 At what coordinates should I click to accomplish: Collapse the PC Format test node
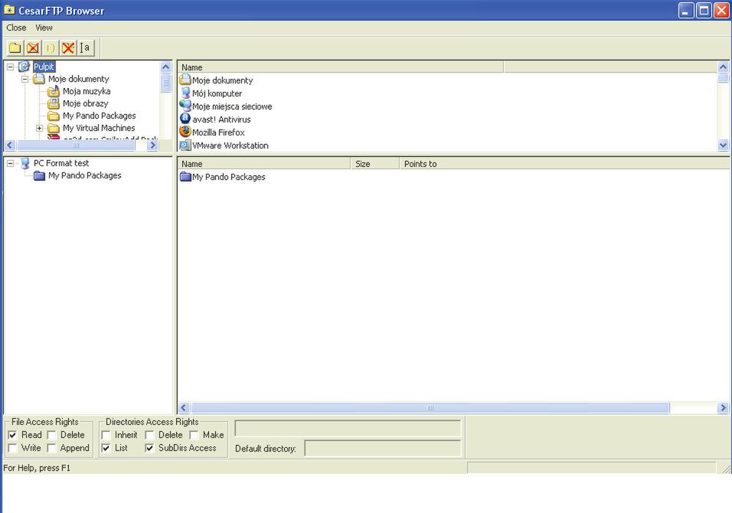pyautogui.click(x=10, y=163)
